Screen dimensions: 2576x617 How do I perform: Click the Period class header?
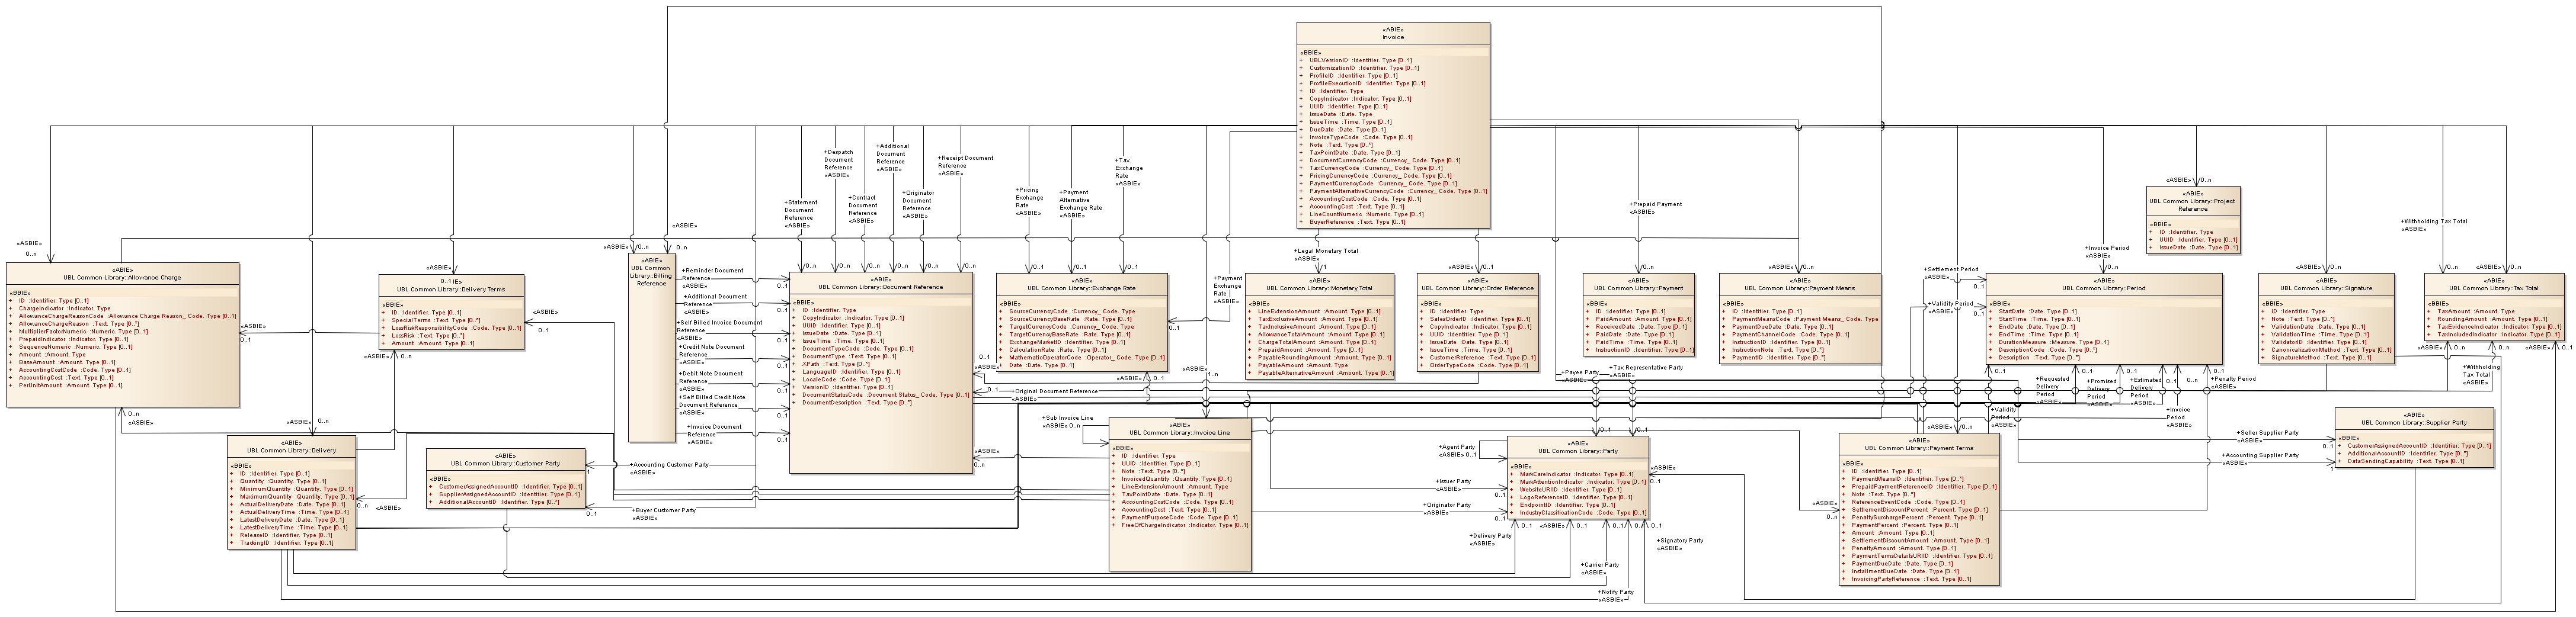coord(2103,285)
